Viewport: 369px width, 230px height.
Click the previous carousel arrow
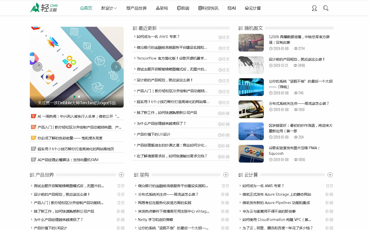pos(37,67)
